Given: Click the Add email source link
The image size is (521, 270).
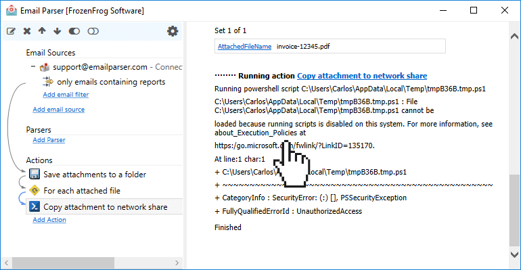Looking at the screenshot, I should (58, 110).
